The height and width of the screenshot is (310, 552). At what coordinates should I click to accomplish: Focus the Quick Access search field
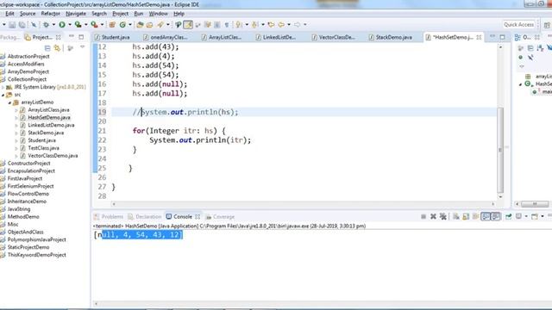[x=519, y=25]
